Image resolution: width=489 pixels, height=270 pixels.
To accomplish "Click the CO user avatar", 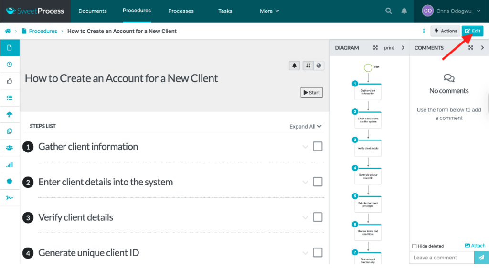I will [x=427, y=11].
